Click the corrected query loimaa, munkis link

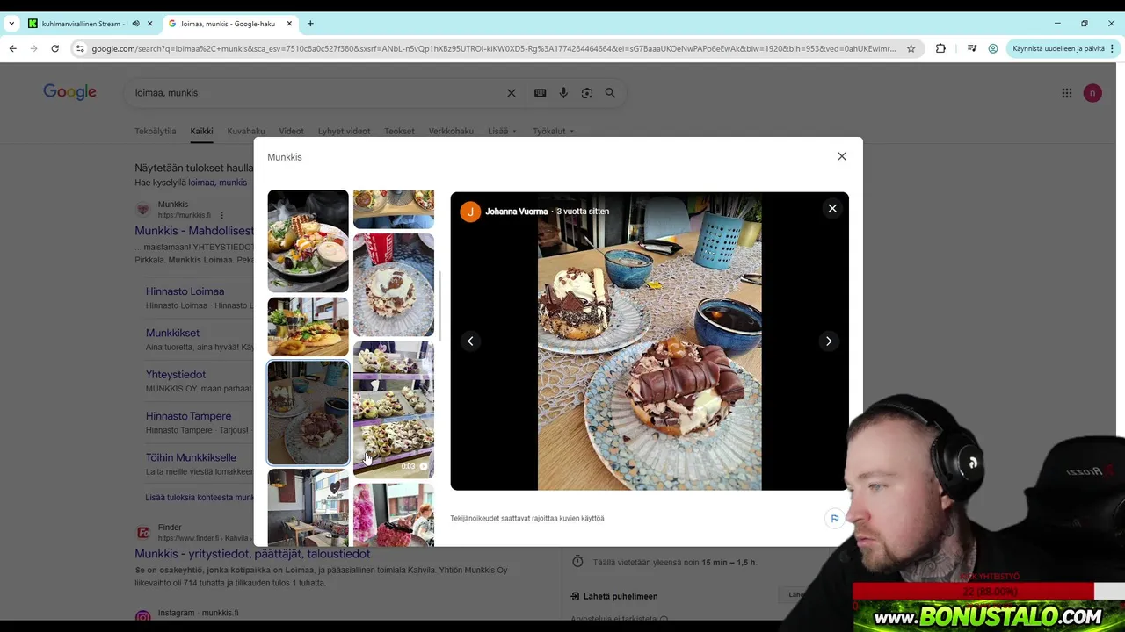point(217,183)
